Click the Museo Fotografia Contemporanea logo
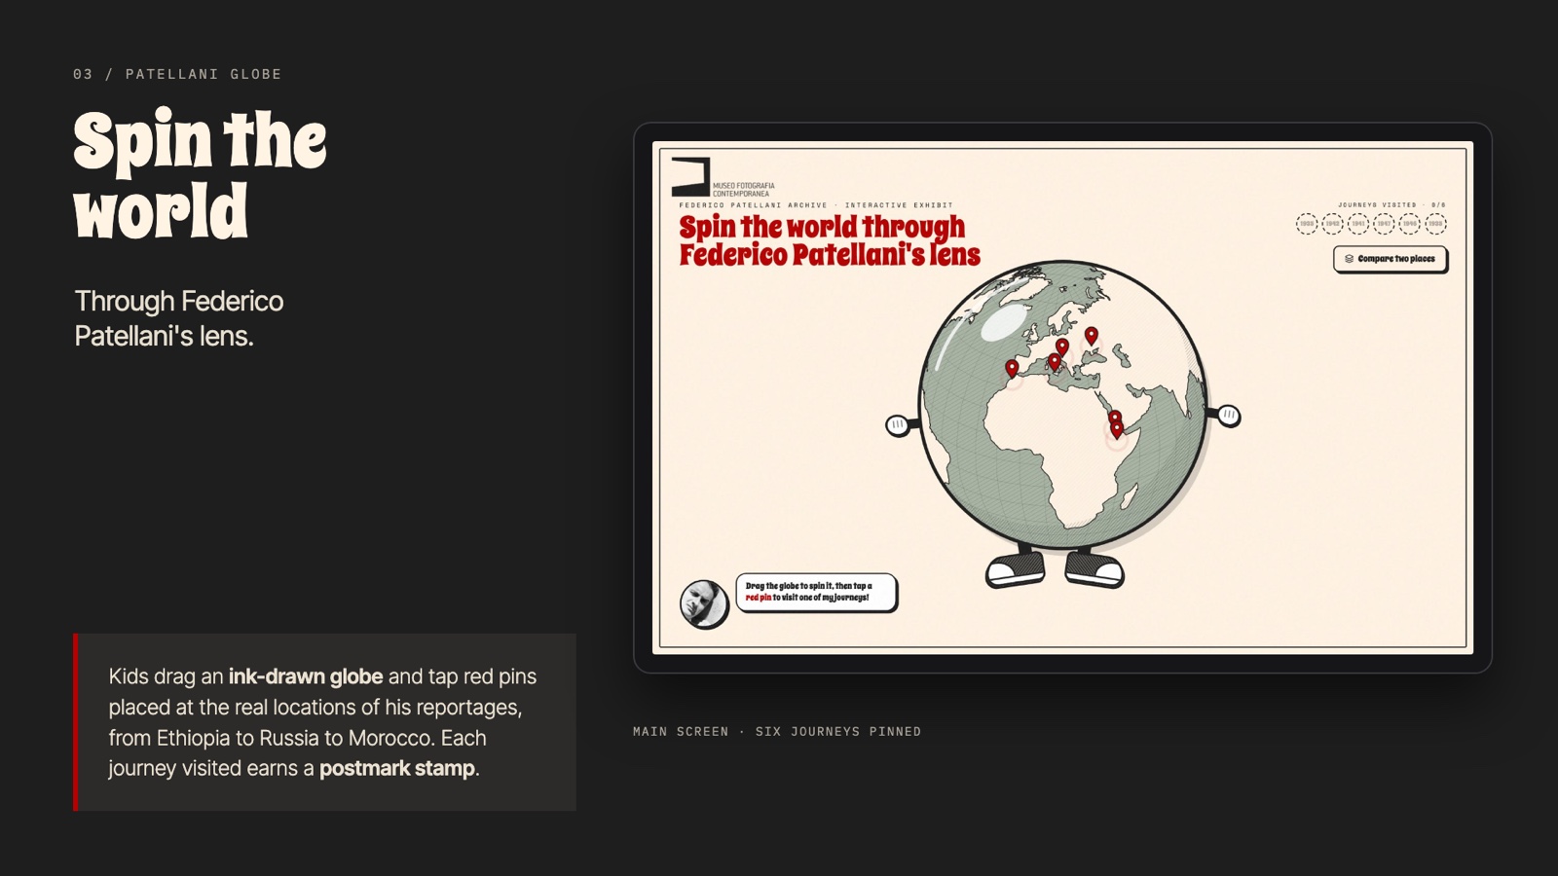This screenshot has height=876, width=1558. (x=723, y=177)
